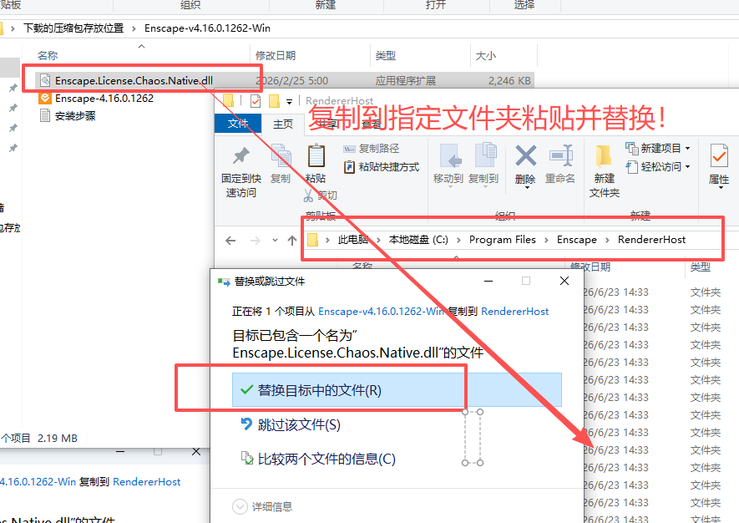Click the 粘贴 clipboard icon
Screen dimensions: 739x523
[316, 155]
